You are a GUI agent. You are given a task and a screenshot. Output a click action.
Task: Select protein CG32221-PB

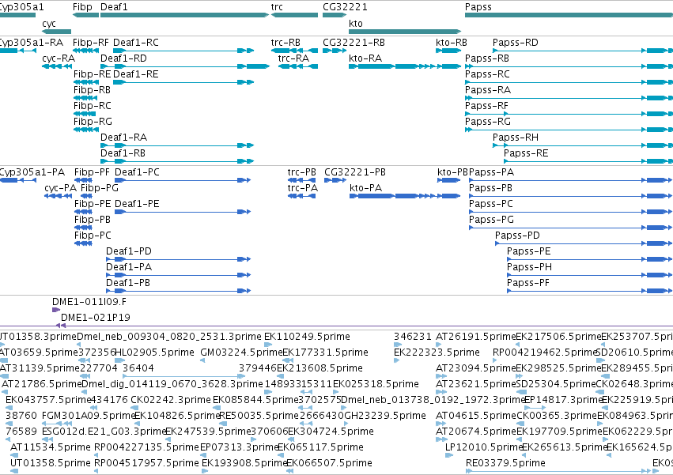point(335,180)
